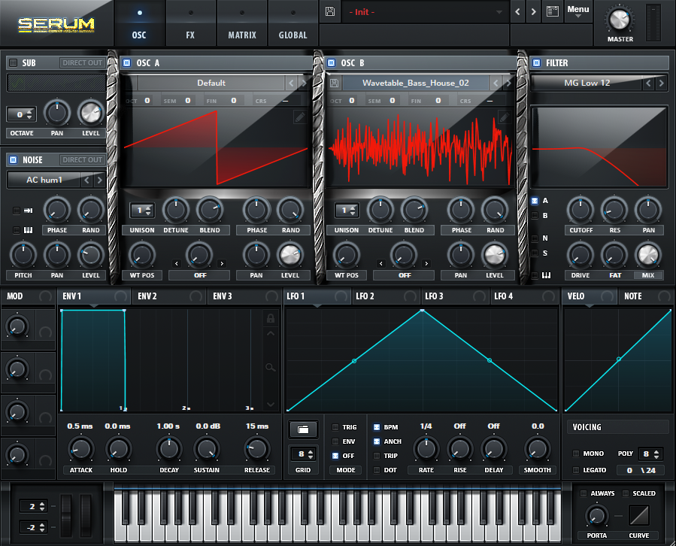Select next OSC A wavetable arrow
This screenshot has width=676, height=546.
pos(304,83)
